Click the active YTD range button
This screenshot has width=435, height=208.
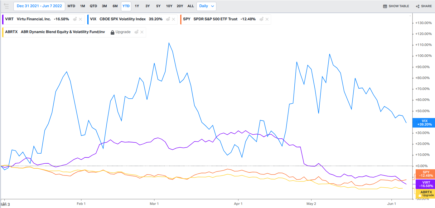(126, 6)
